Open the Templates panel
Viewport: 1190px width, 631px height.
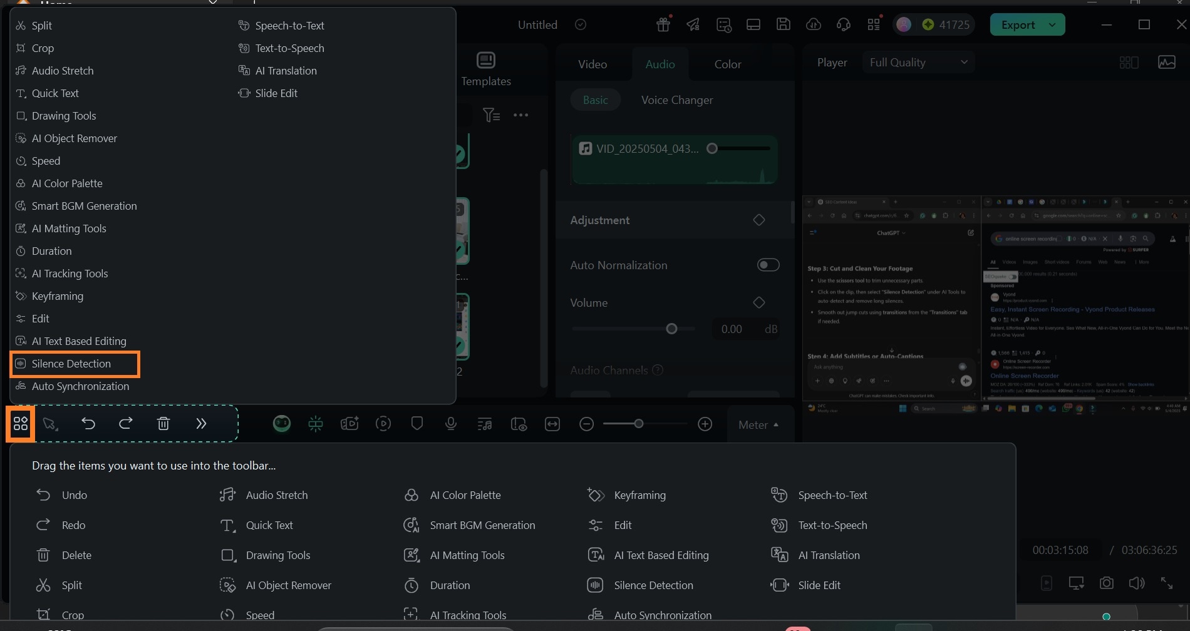pyautogui.click(x=486, y=69)
